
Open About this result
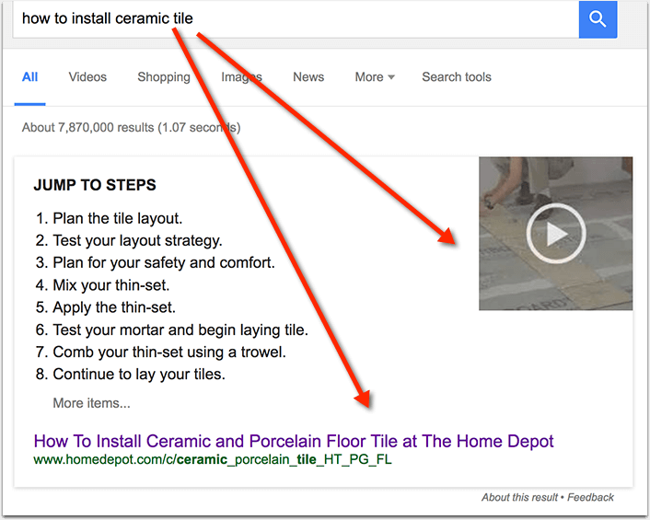click(519, 498)
